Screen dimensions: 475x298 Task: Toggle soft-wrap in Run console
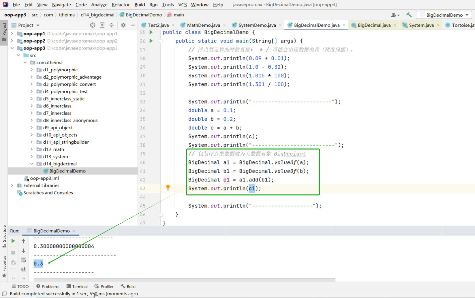tap(23, 260)
